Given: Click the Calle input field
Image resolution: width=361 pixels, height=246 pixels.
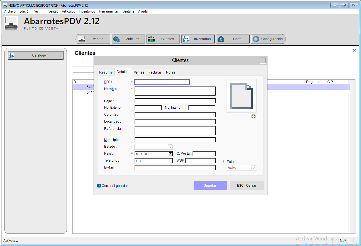Looking at the screenshot, I should [x=175, y=101].
